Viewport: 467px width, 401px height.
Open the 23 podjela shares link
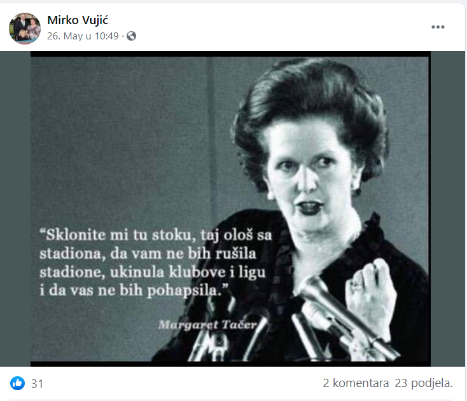424,383
